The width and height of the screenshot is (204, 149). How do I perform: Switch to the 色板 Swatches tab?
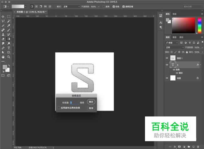[174, 14]
